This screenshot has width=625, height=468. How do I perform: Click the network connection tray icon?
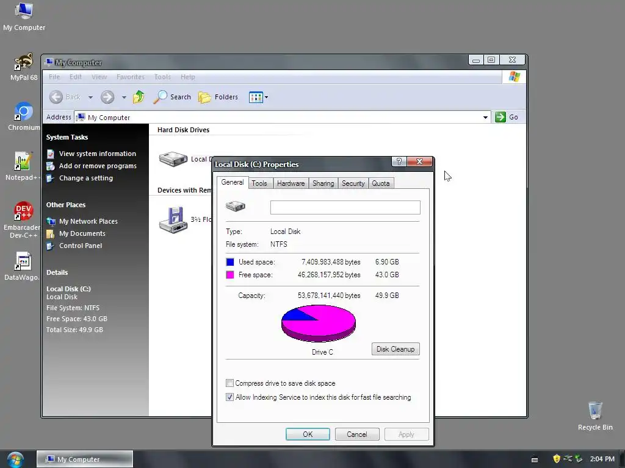point(568,459)
